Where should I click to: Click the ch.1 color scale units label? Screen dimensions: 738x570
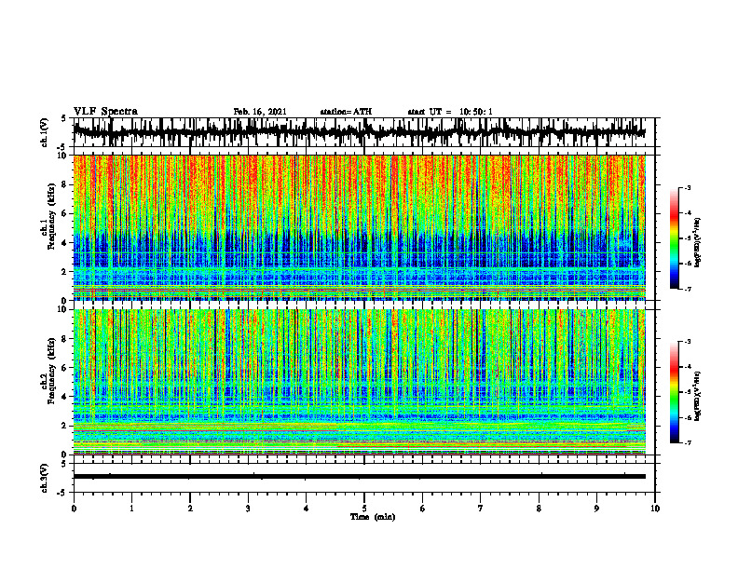coord(698,243)
